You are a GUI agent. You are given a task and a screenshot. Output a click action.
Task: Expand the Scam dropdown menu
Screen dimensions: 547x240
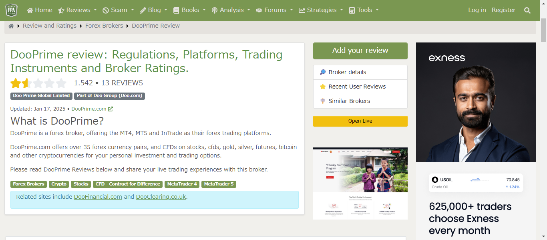[x=119, y=10]
